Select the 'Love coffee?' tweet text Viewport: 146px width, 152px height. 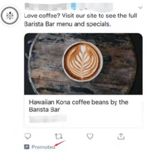[x=80, y=20]
